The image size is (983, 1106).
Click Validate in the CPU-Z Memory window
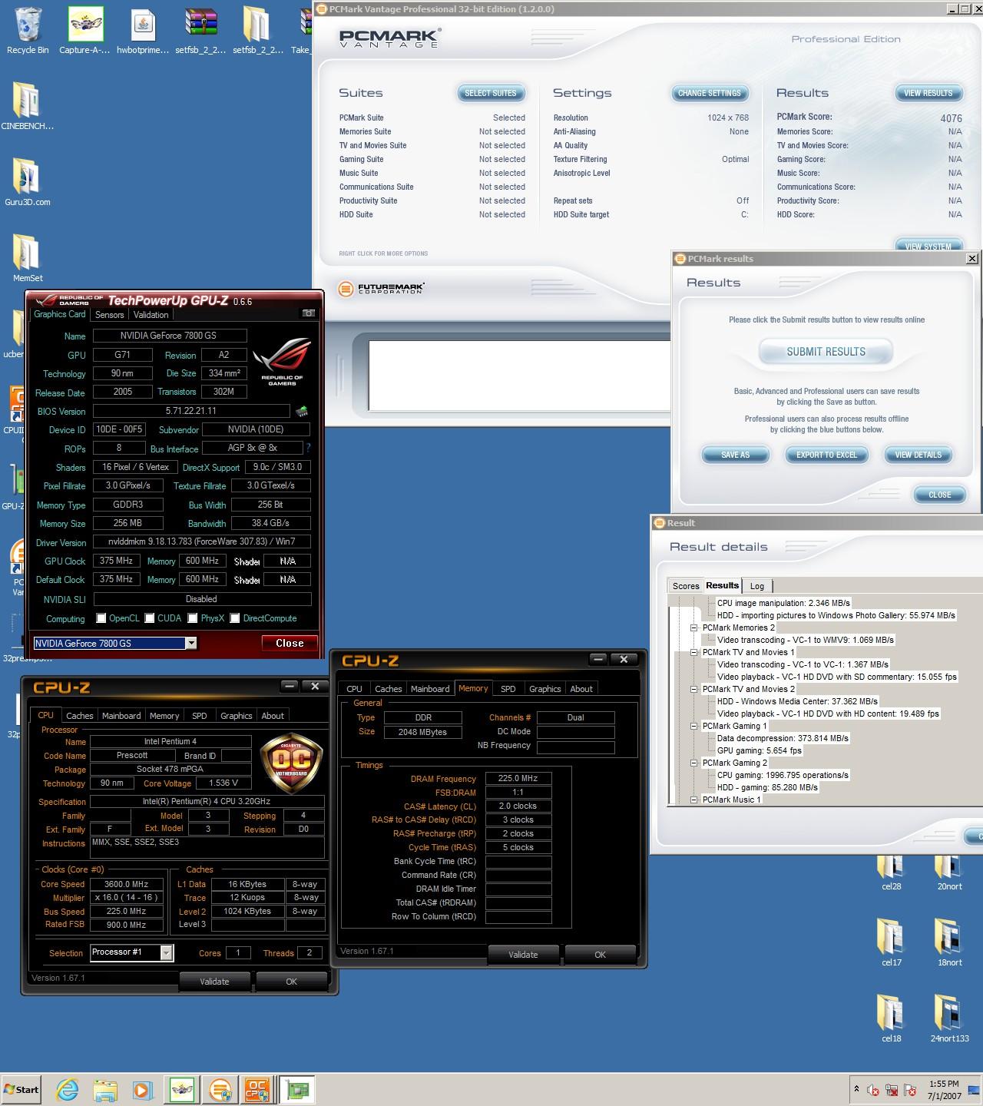523,955
